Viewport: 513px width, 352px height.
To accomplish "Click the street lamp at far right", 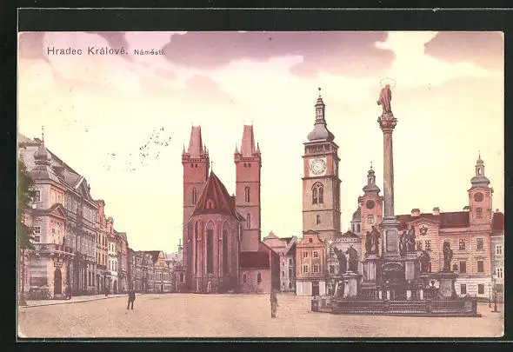I will (495, 292).
